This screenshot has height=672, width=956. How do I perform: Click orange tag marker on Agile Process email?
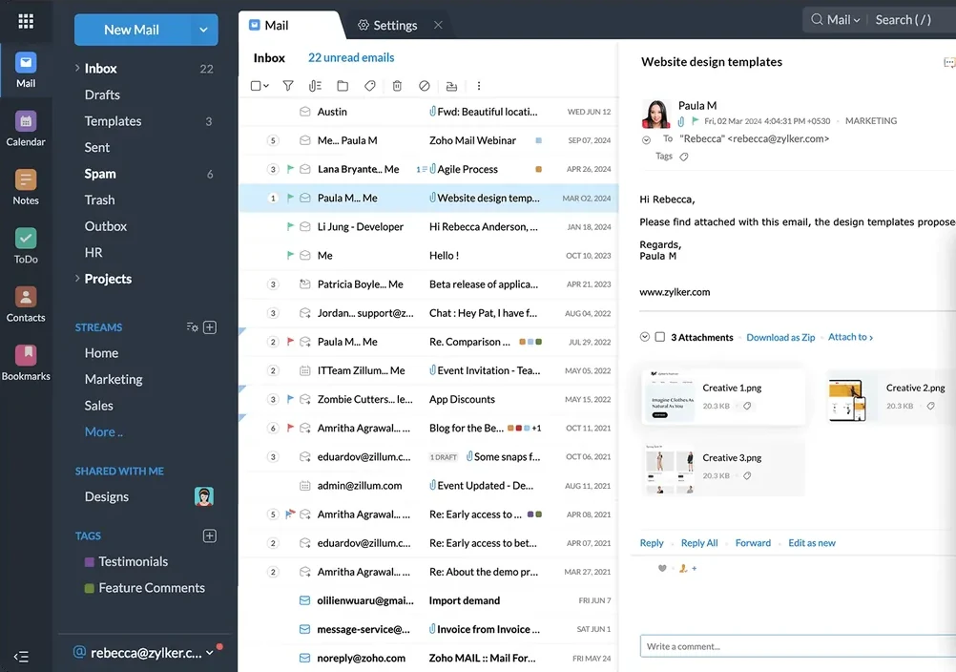click(x=538, y=169)
